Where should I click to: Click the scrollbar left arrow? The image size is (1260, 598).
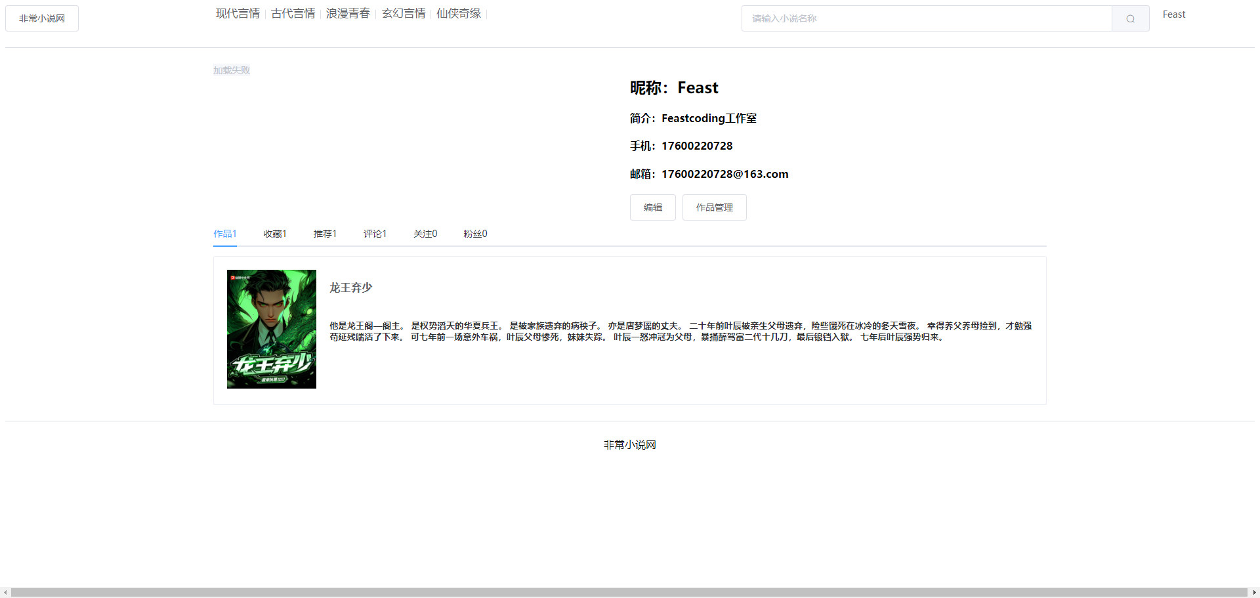(5, 592)
